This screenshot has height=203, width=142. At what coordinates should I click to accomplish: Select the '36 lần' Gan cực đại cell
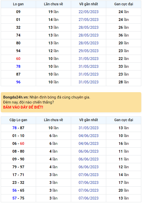pos(123,35)
